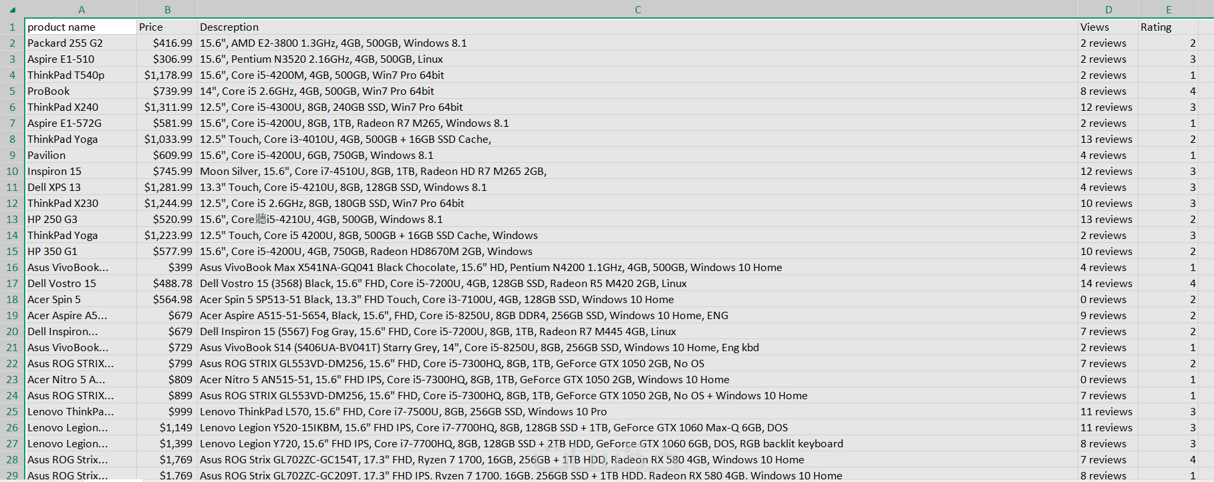Select the "Lenovo ThinkPa..." name cell

[81, 411]
